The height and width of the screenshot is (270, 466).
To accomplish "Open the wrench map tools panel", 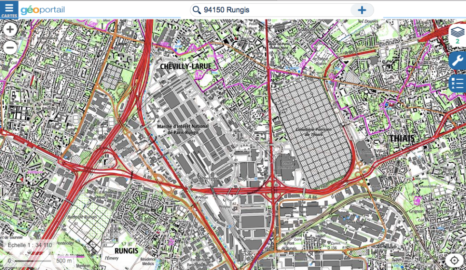I will (457, 60).
